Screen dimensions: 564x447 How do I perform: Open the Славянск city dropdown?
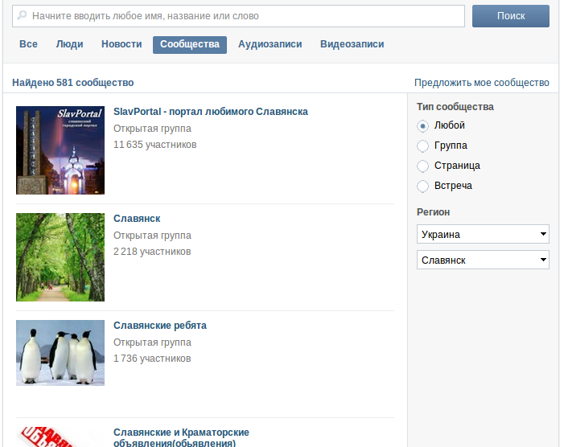pos(483,260)
